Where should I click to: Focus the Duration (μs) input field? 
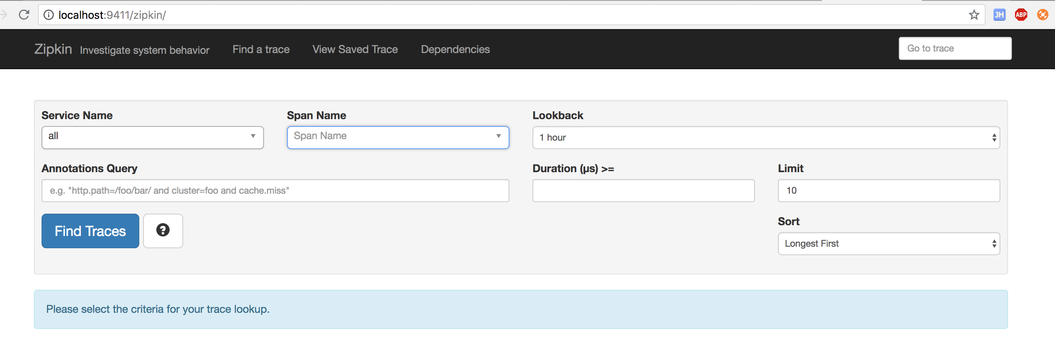click(643, 191)
